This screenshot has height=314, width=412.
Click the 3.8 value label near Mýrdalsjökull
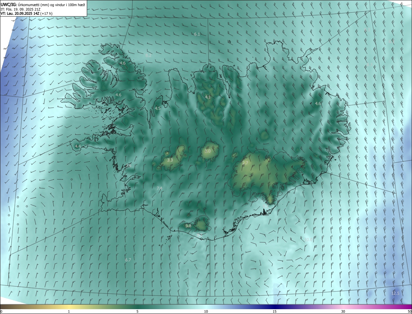(x=188, y=226)
